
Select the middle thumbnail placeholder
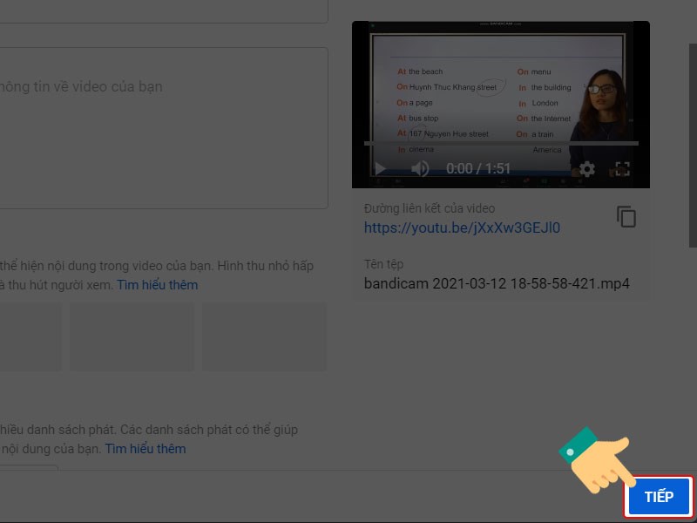pos(132,337)
